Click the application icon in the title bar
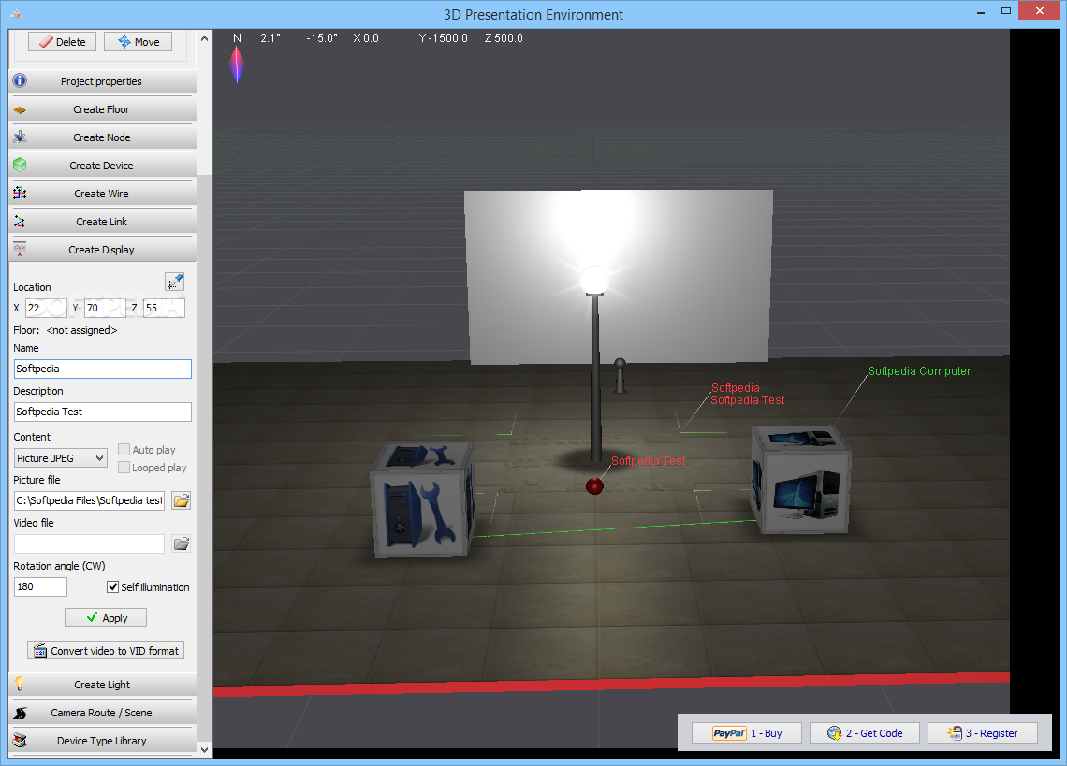The height and width of the screenshot is (766, 1067). (17, 14)
